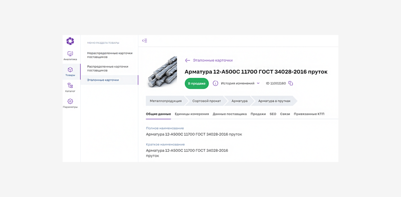This screenshot has height=197, width=401.
Task: Click the Сортовой прокат breadcrumb
Action: (206, 101)
